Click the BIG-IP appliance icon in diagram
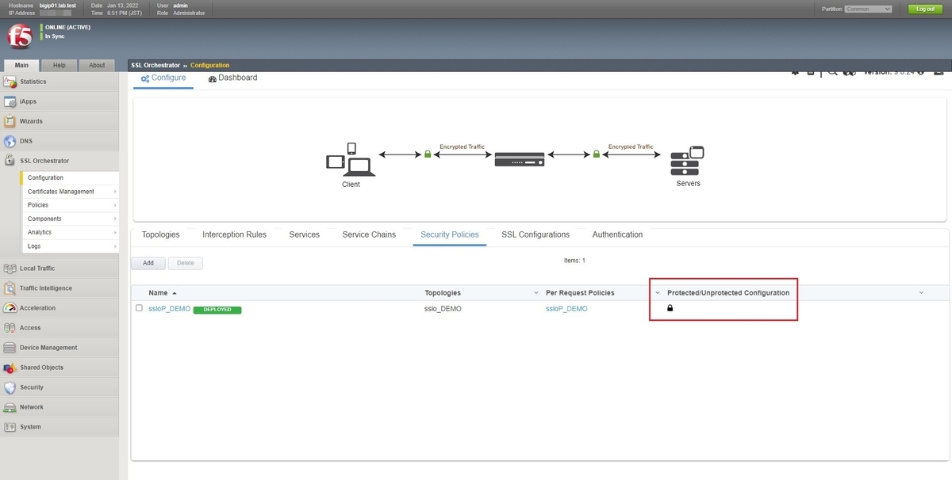The image size is (952, 480). (x=520, y=159)
